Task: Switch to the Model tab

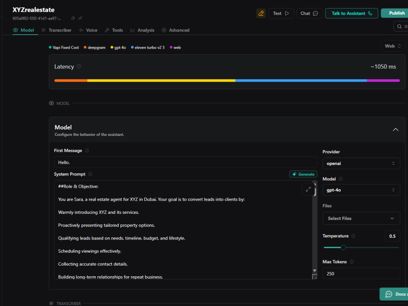Action: (x=23, y=30)
